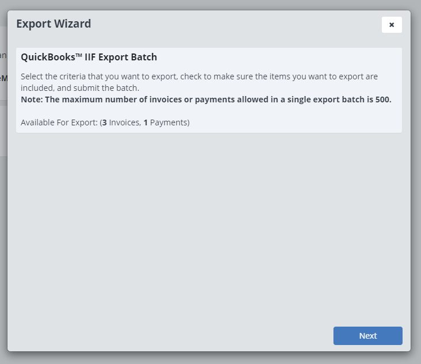Click the QuickBooks IIF Export Batch heading
Viewport: 421px width, 364px height.
[x=89, y=58]
